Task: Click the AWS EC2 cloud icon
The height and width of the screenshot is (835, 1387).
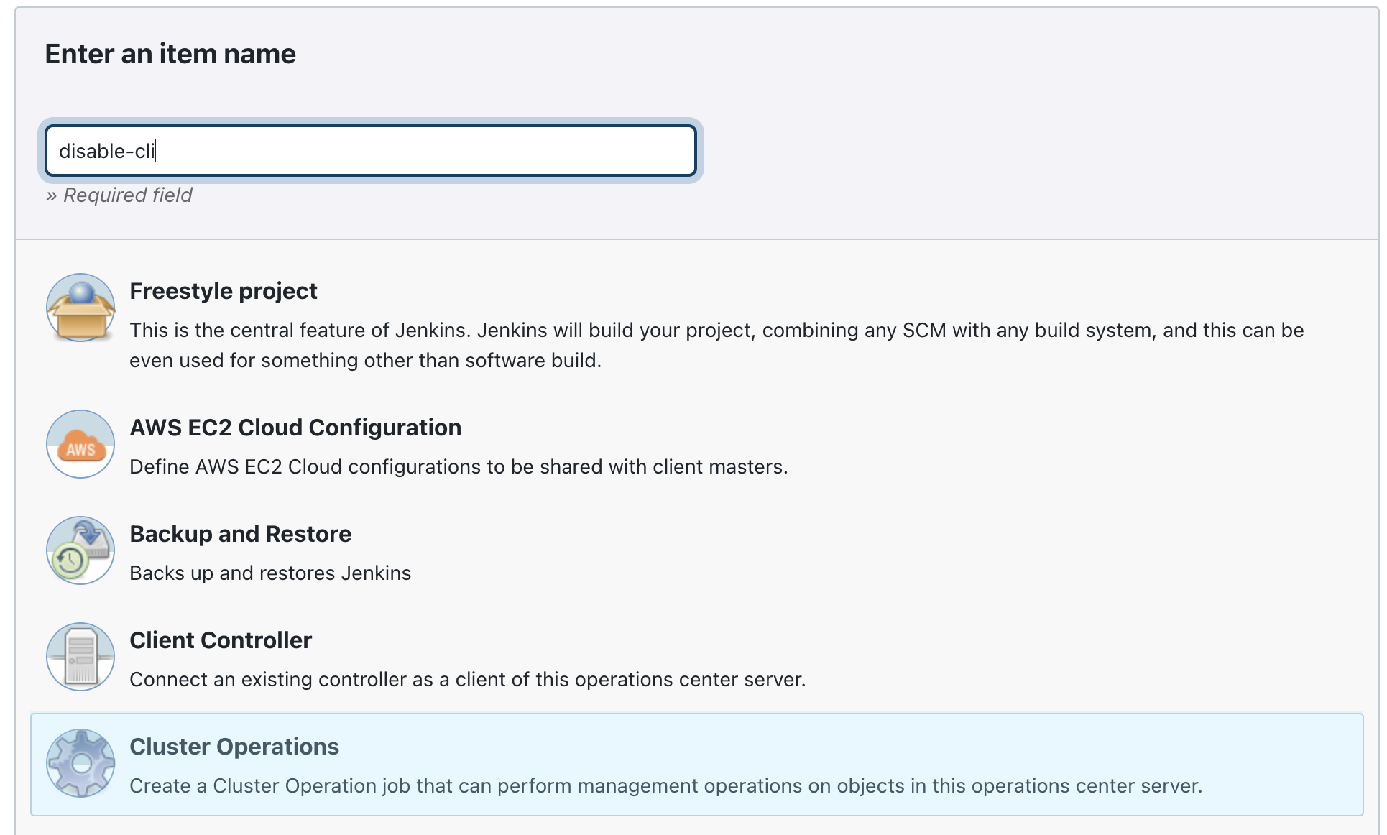Action: click(x=80, y=444)
